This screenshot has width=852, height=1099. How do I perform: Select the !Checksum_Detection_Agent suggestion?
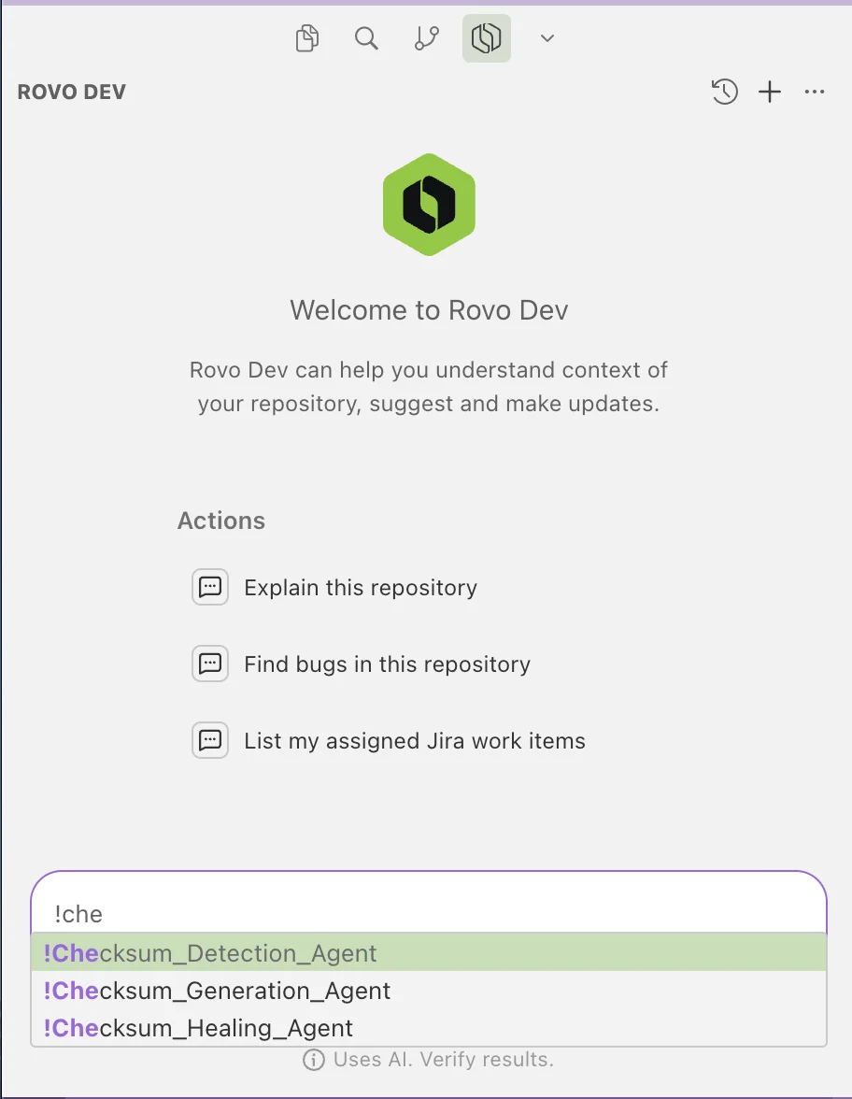pyautogui.click(x=429, y=952)
